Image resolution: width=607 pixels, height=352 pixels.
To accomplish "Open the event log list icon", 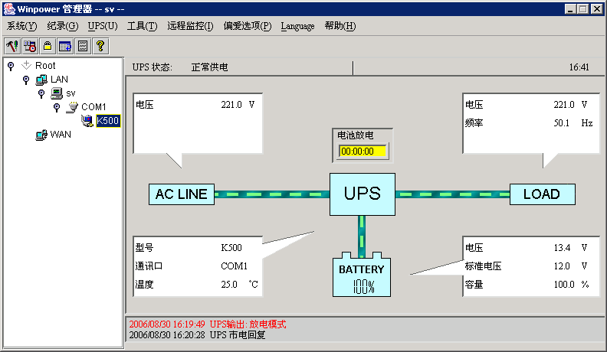I will [x=83, y=47].
